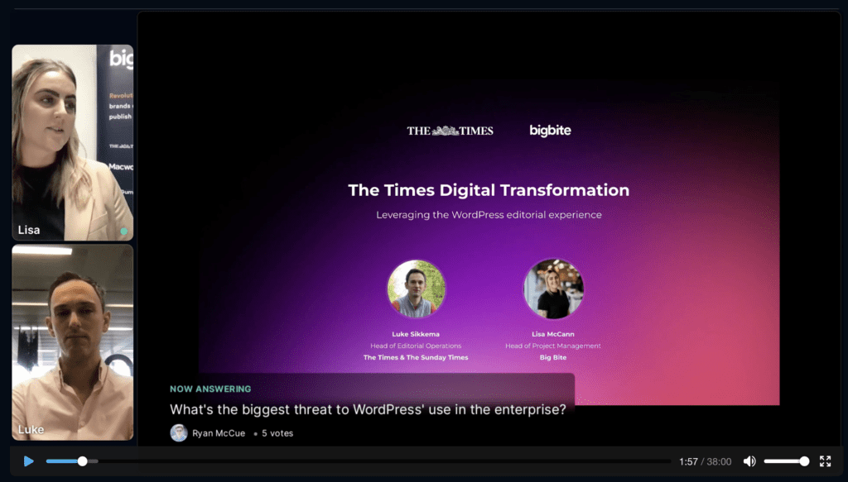Click Ryan McCue's avatar next to the question
This screenshot has width=848, height=482.
179,432
